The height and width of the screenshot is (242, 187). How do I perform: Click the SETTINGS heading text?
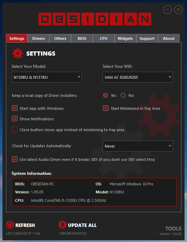pyautogui.click(x=41, y=54)
